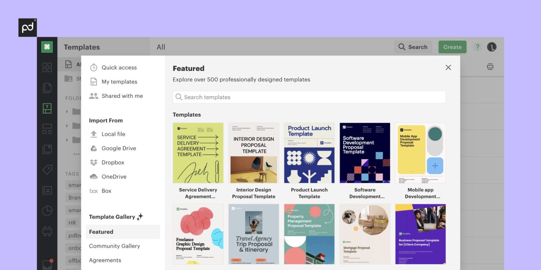
Task: Expand the third folder tree arrow
Action: [x=67, y=140]
